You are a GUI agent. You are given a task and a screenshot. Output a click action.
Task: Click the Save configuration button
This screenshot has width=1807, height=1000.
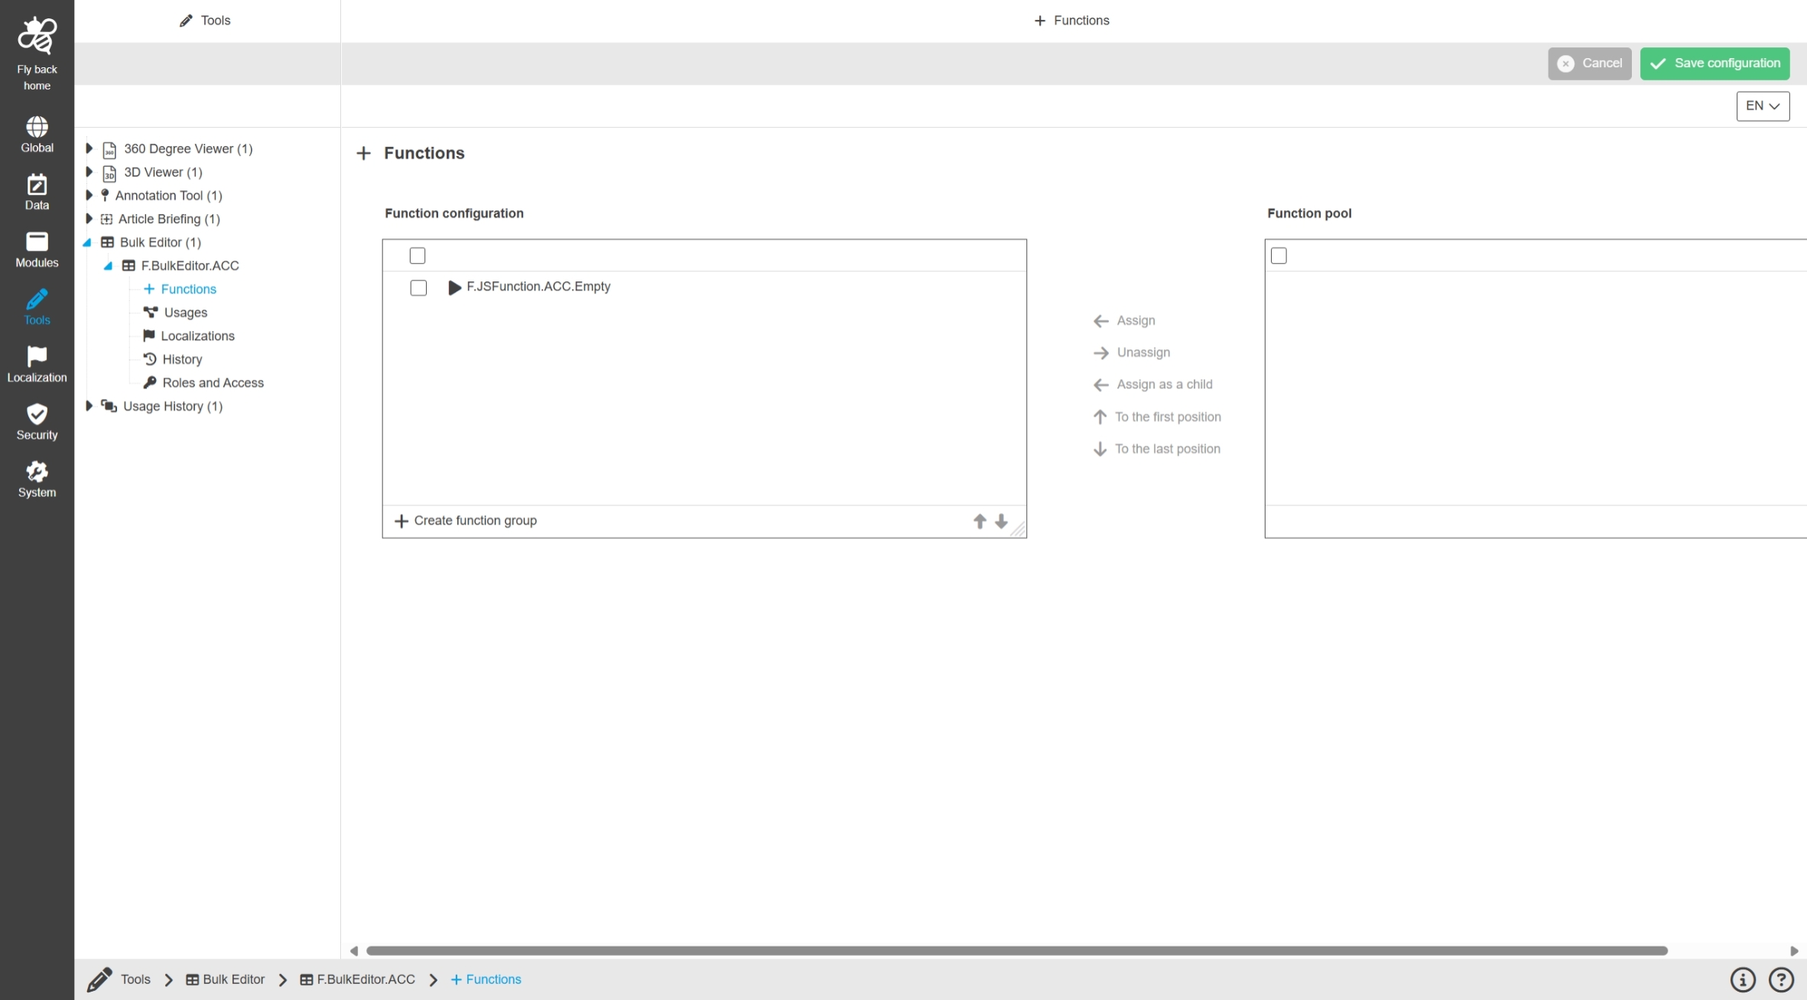tap(1714, 63)
